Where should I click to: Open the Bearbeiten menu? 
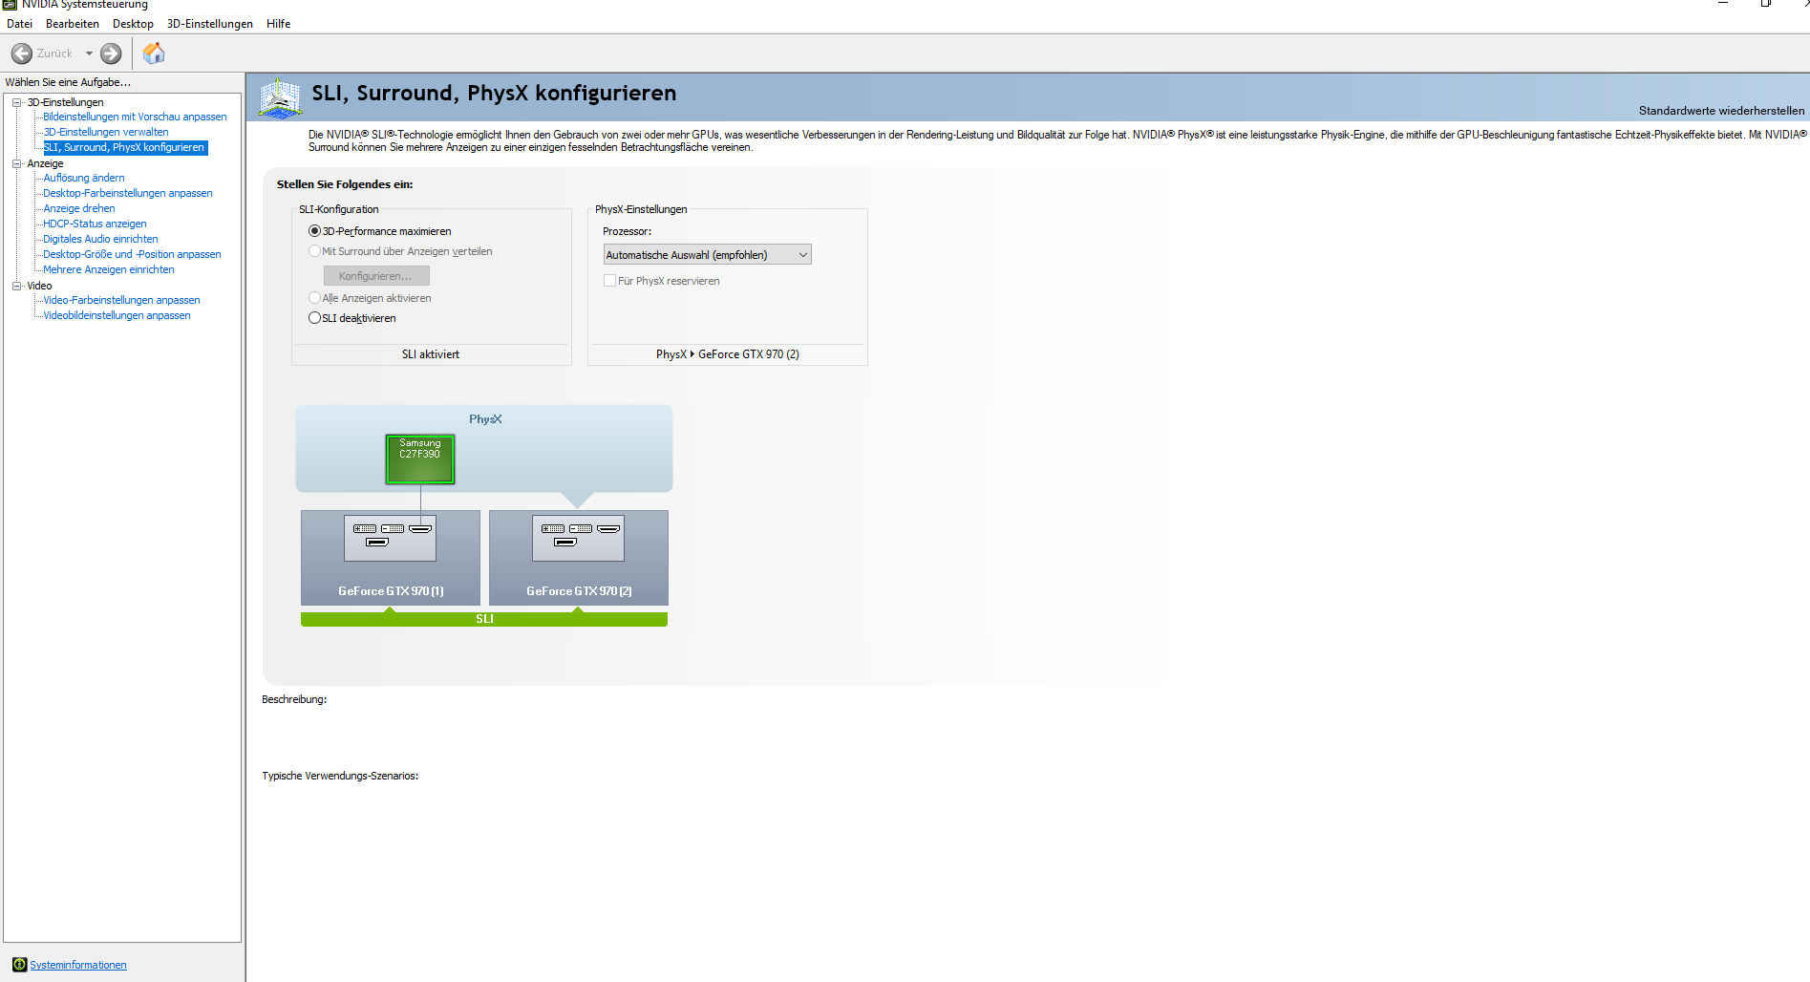pos(73,24)
